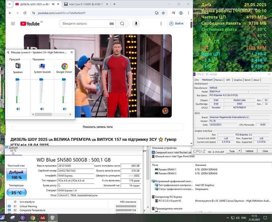The height and width of the screenshot is (222, 272).
Task: Switch to the Bench tab in CPU-Z
Action: 248,80
